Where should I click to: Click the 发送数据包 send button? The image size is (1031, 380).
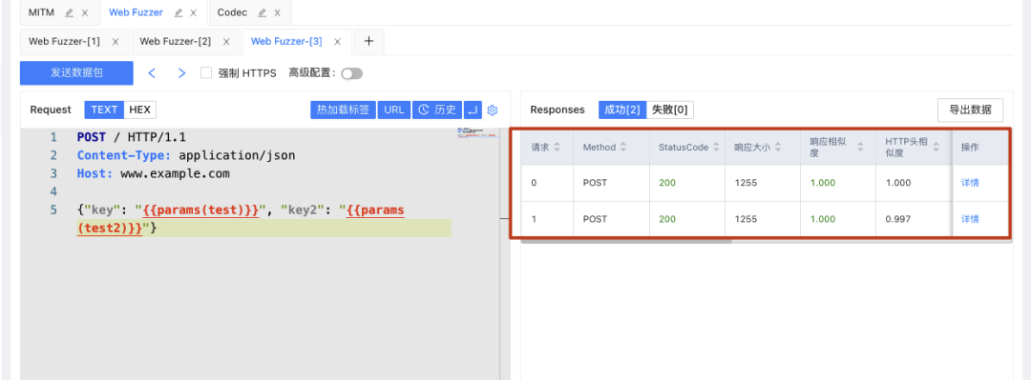coord(77,72)
